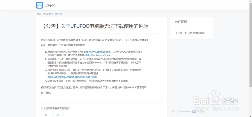Open 常见问题 breadcrumb link
The width and height of the screenshot is (252, 117).
47,14
